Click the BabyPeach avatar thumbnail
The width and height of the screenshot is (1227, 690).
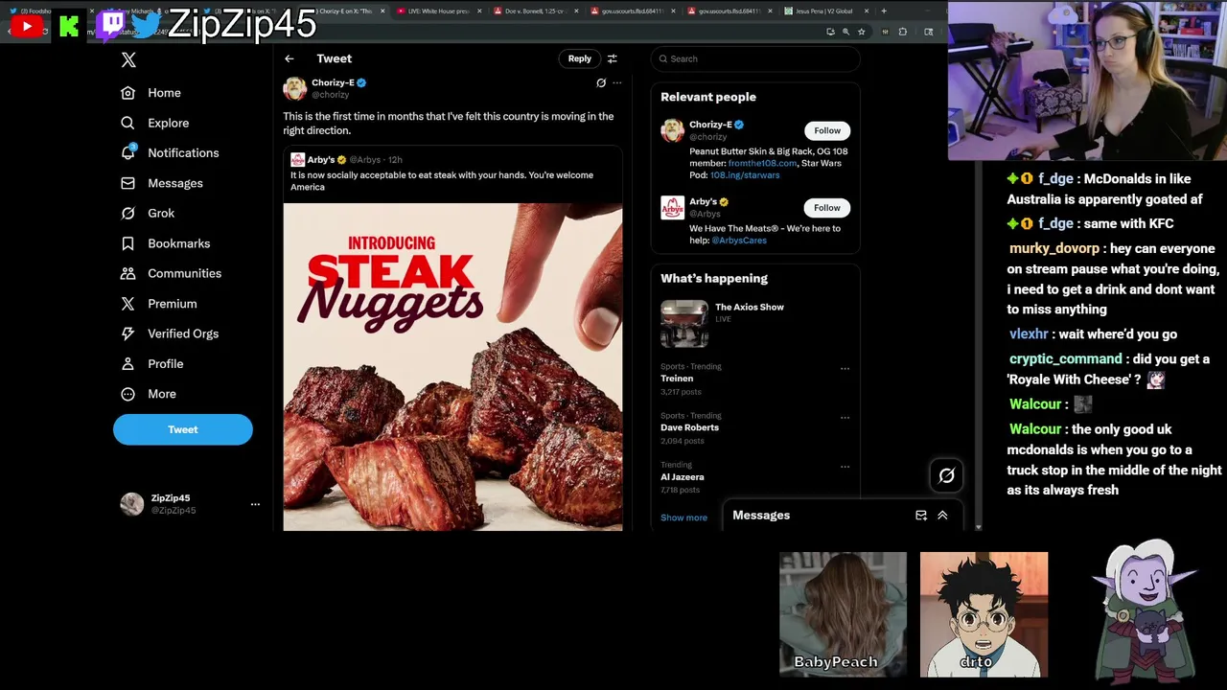point(843,614)
